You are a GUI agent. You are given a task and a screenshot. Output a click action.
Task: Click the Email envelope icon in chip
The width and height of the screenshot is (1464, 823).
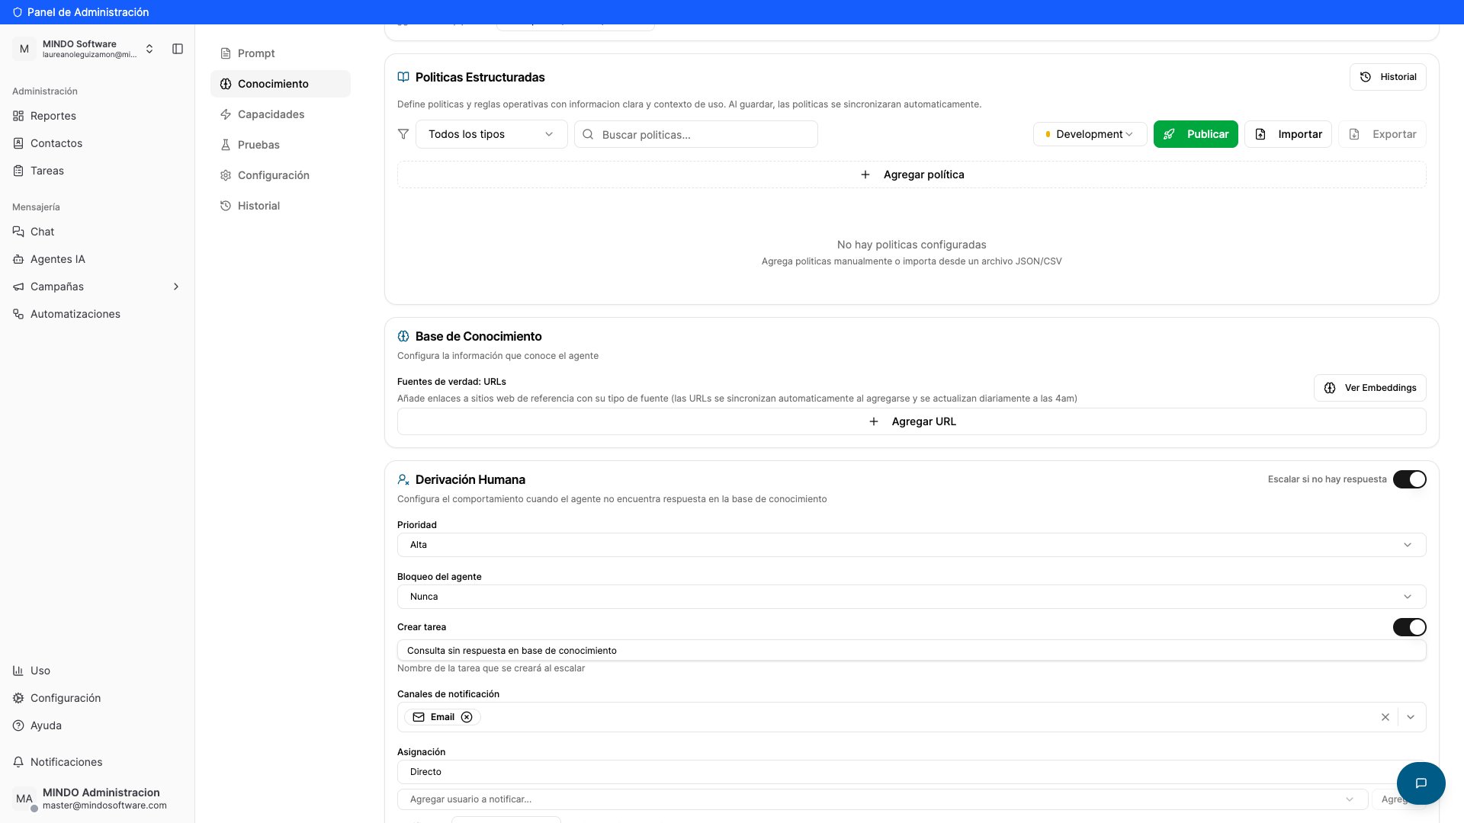pos(419,717)
